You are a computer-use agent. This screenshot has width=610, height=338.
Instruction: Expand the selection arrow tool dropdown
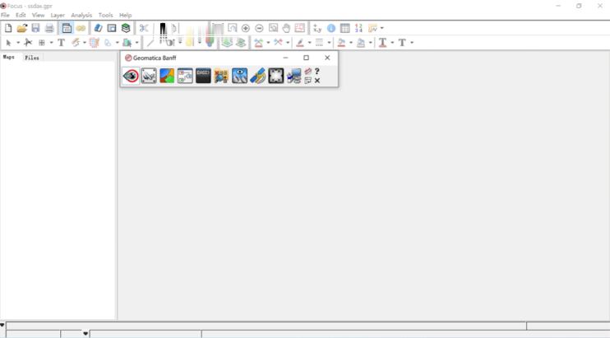[18, 43]
